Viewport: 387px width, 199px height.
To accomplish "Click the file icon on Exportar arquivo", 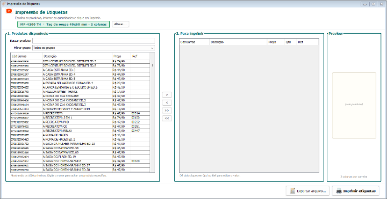I will 293,191.
